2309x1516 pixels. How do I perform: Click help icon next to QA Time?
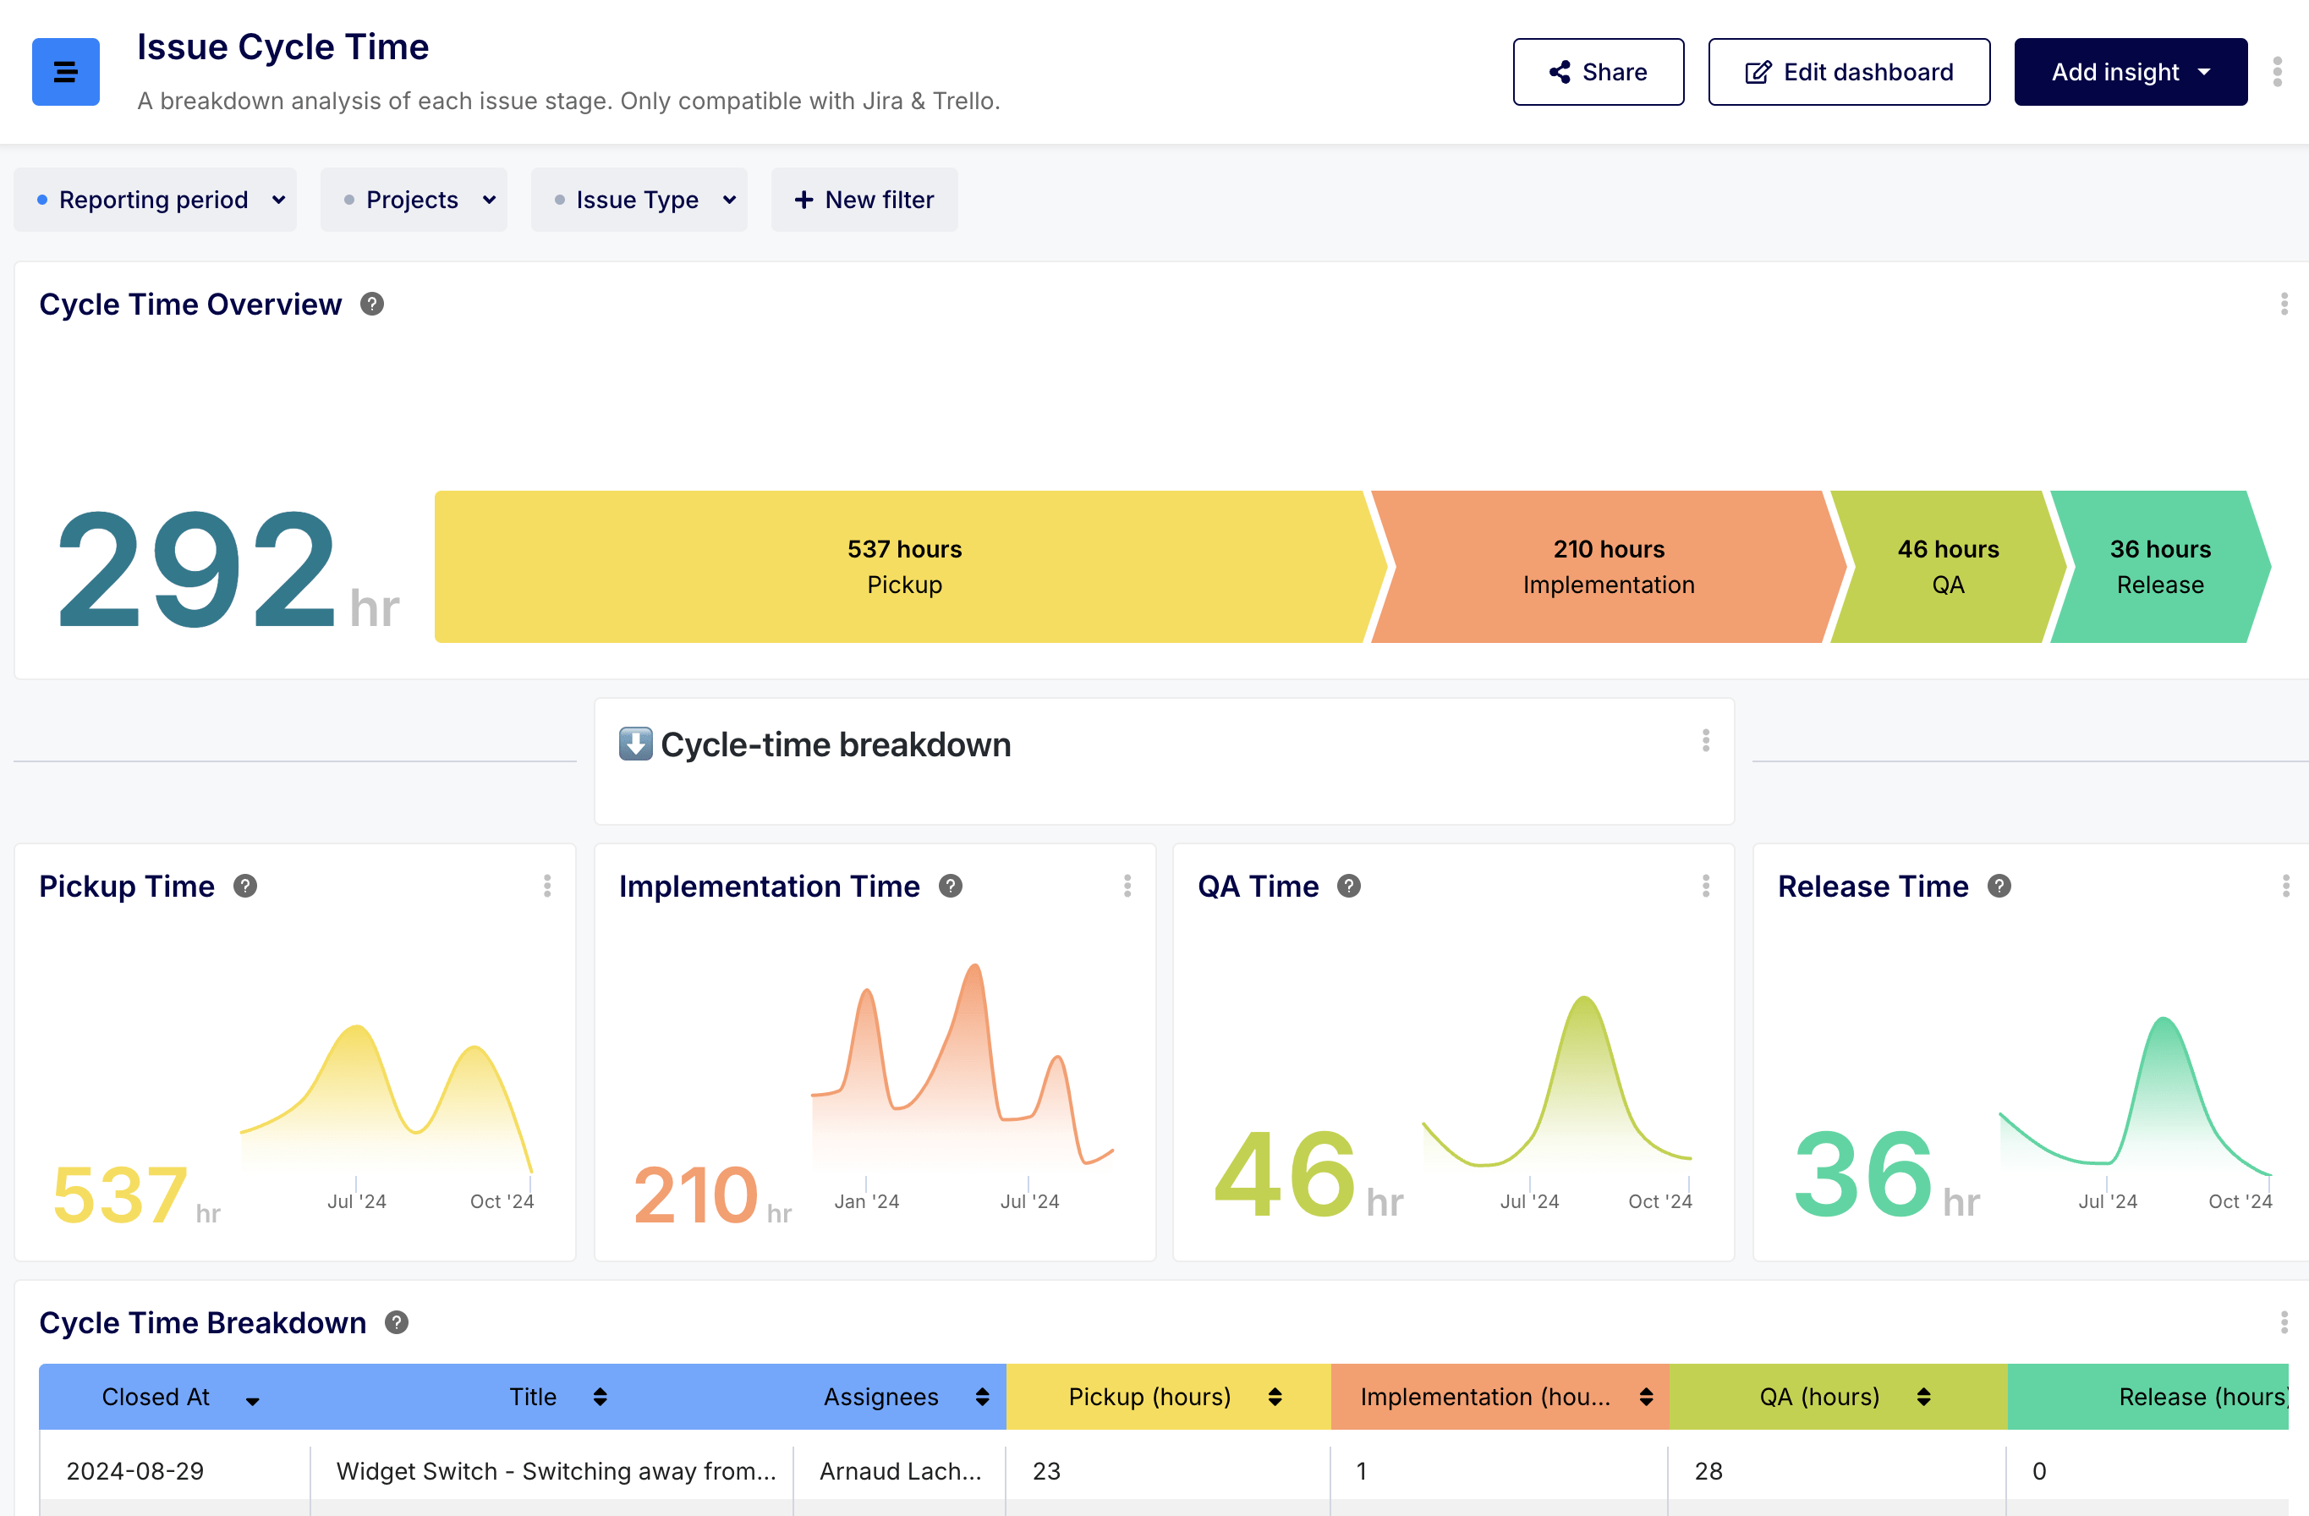1348,886
